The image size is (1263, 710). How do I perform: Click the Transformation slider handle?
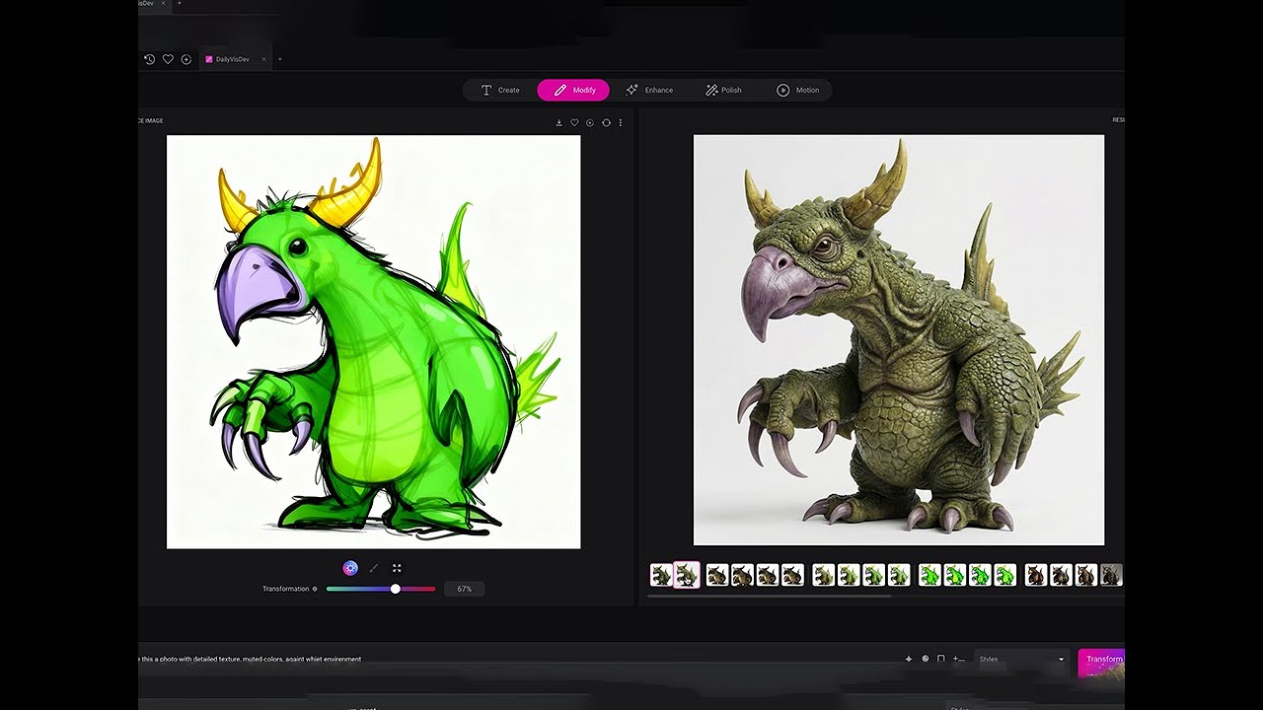396,589
